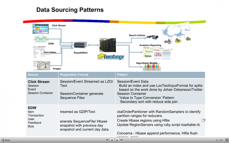Click the Transaction entry under EDW
Image resolution: width=229 pixels, height=143 pixels.
click(36, 115)
